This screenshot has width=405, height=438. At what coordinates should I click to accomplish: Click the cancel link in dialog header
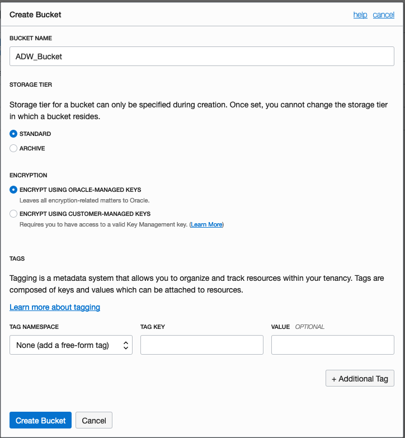coord(383,15)
